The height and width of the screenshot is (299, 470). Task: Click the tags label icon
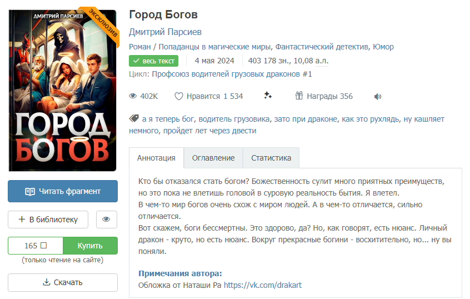click(133, 119)
